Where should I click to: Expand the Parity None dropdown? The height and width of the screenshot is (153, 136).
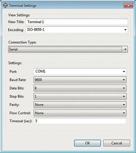tap(80, 105)
